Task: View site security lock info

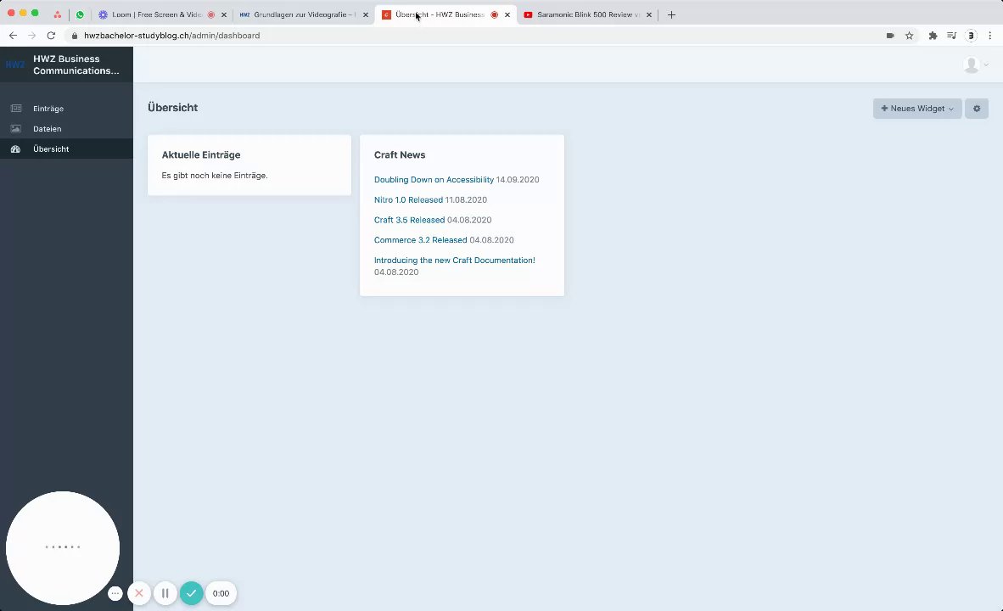Action: coord(75,36)
